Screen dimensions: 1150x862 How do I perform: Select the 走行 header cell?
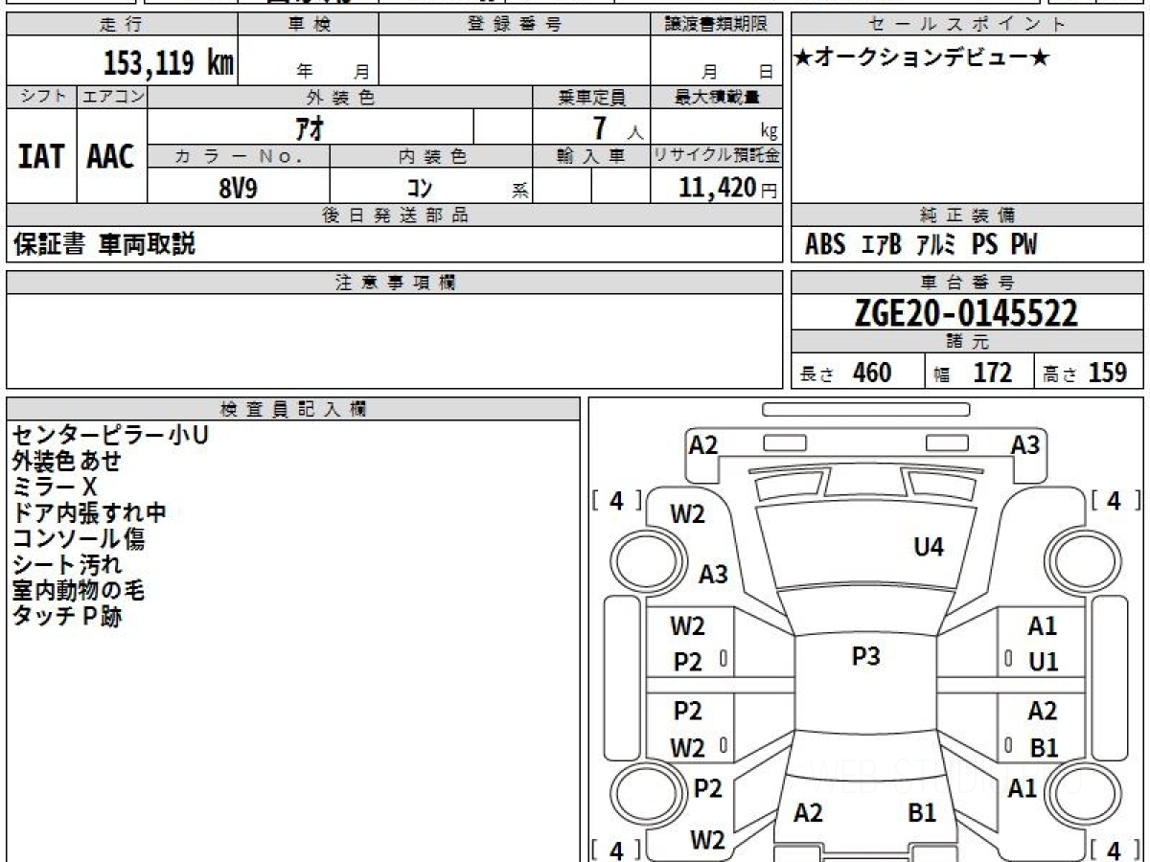click(122, 25)
